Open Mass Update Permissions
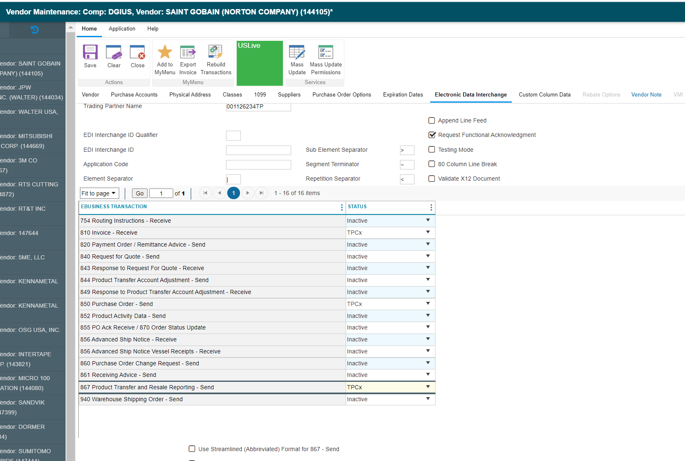This screenshot has height=461, width=685. pos(325,52)
